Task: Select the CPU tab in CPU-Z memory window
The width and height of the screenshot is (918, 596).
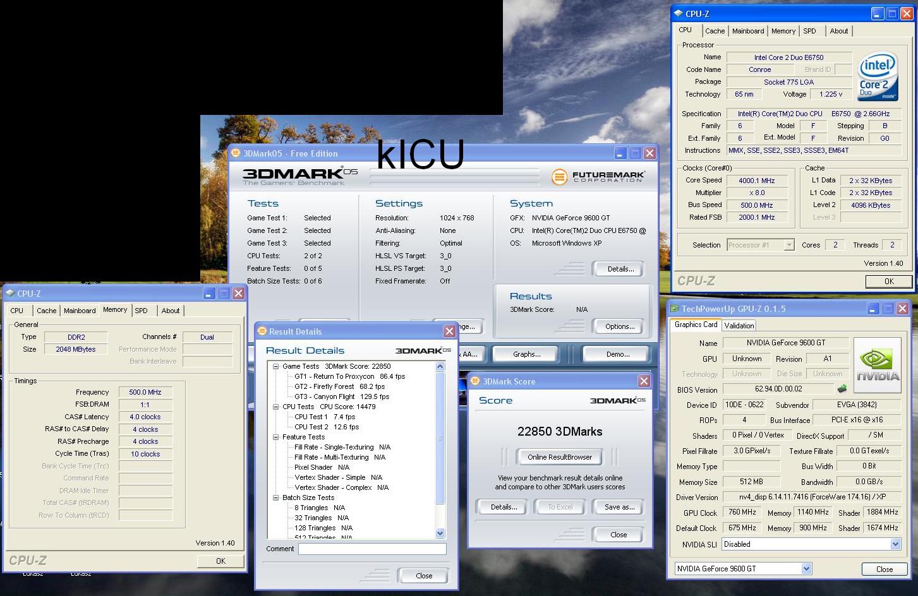Action: (x=17, y=311)
